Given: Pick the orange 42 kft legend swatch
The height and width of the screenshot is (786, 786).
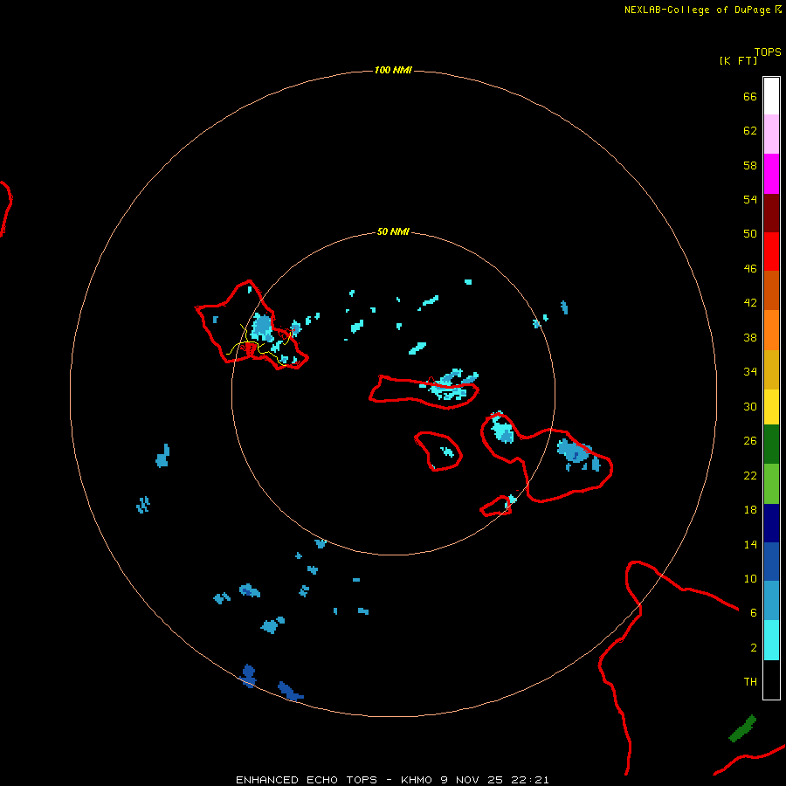Looking at the screenshot, I should click(771, 330).
